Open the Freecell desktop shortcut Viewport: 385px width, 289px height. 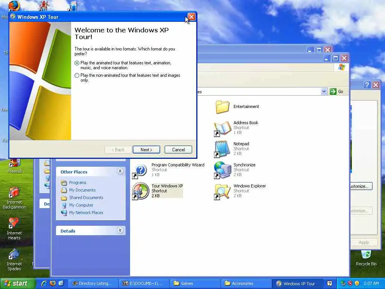click(x=15, y=166)
